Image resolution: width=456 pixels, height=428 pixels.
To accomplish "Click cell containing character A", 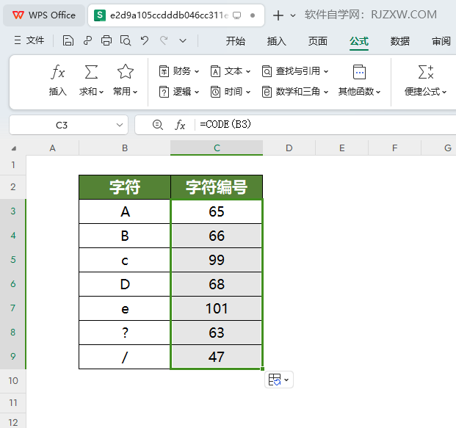I will [x=125, y=211].
